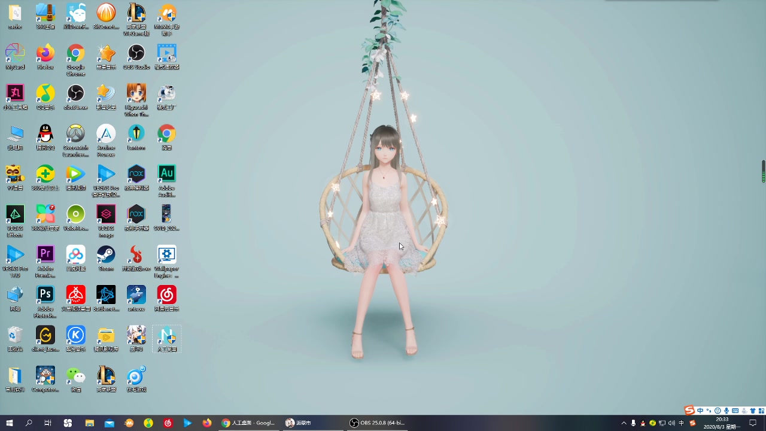Screen dimensions: 766x431
Task: Open the notification center
Action: (753, 423)
